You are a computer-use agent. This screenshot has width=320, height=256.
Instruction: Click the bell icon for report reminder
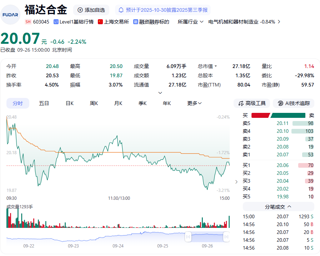tap(121, 10)
